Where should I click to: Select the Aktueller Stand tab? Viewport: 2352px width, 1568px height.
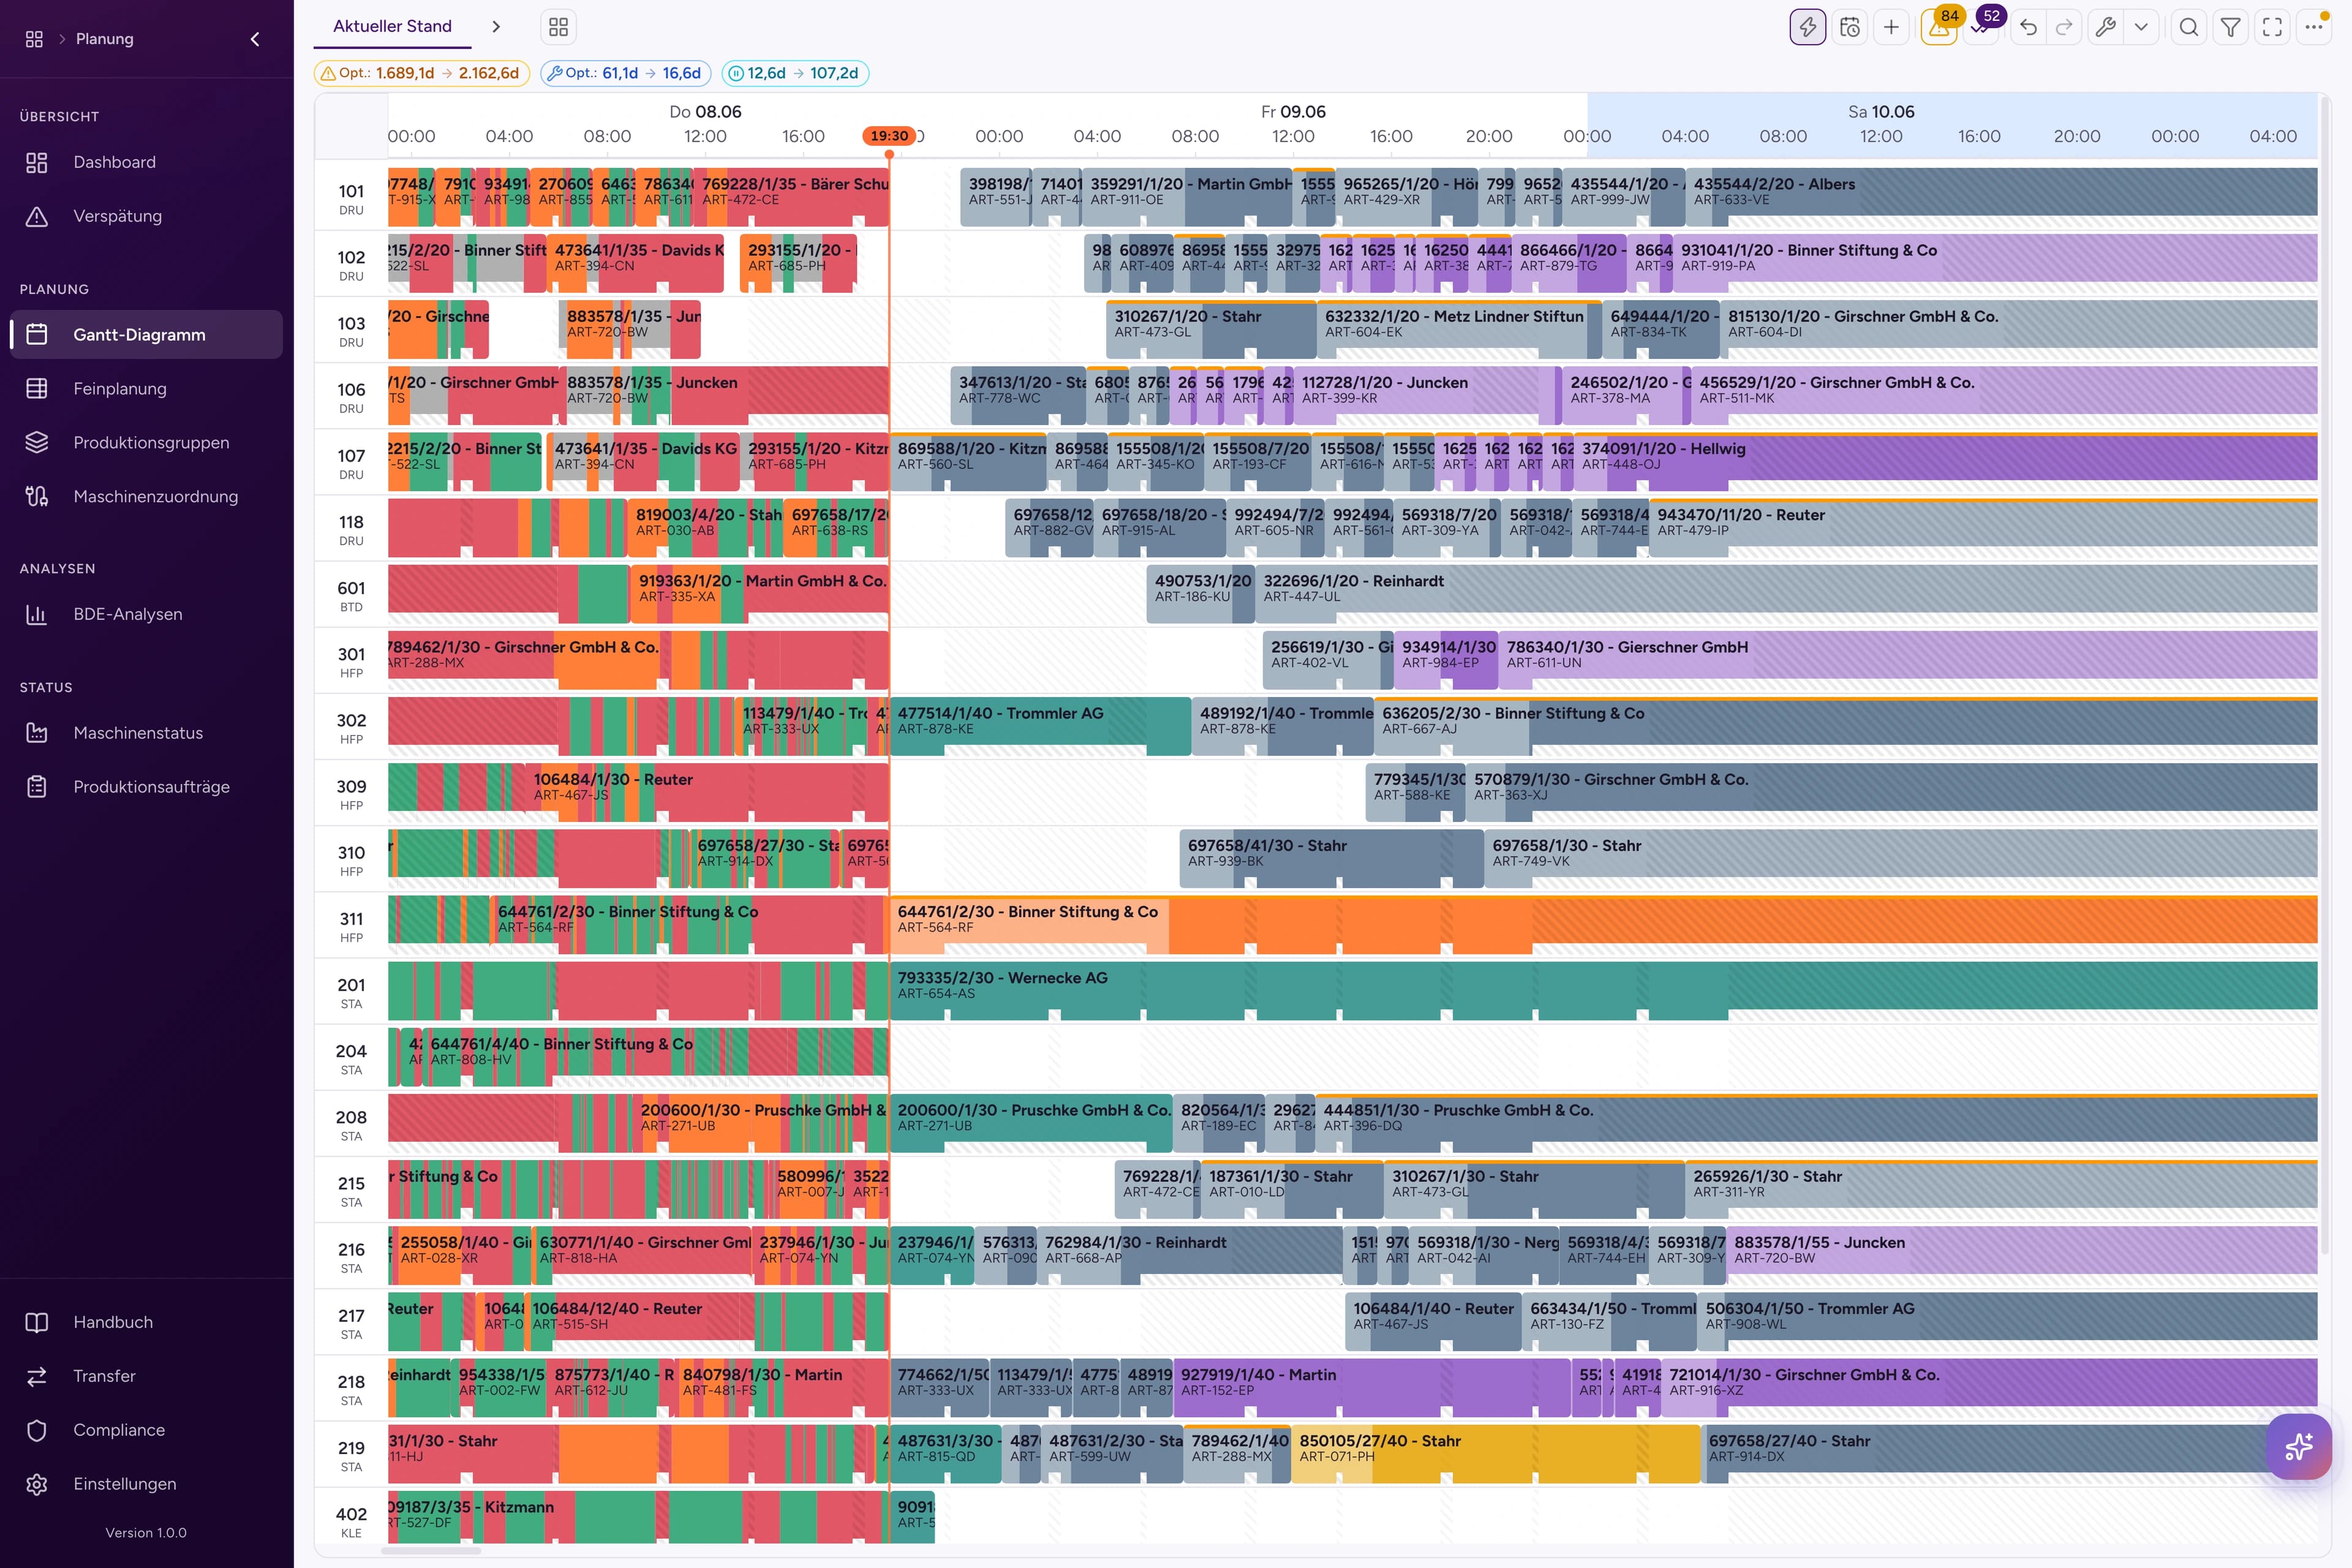pyautogui.click(x=392, y=26)
